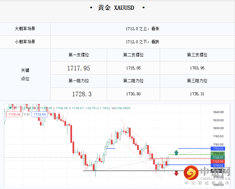
Task: Click the Vol 104.092K readout
Action: [x=121, y=108]
